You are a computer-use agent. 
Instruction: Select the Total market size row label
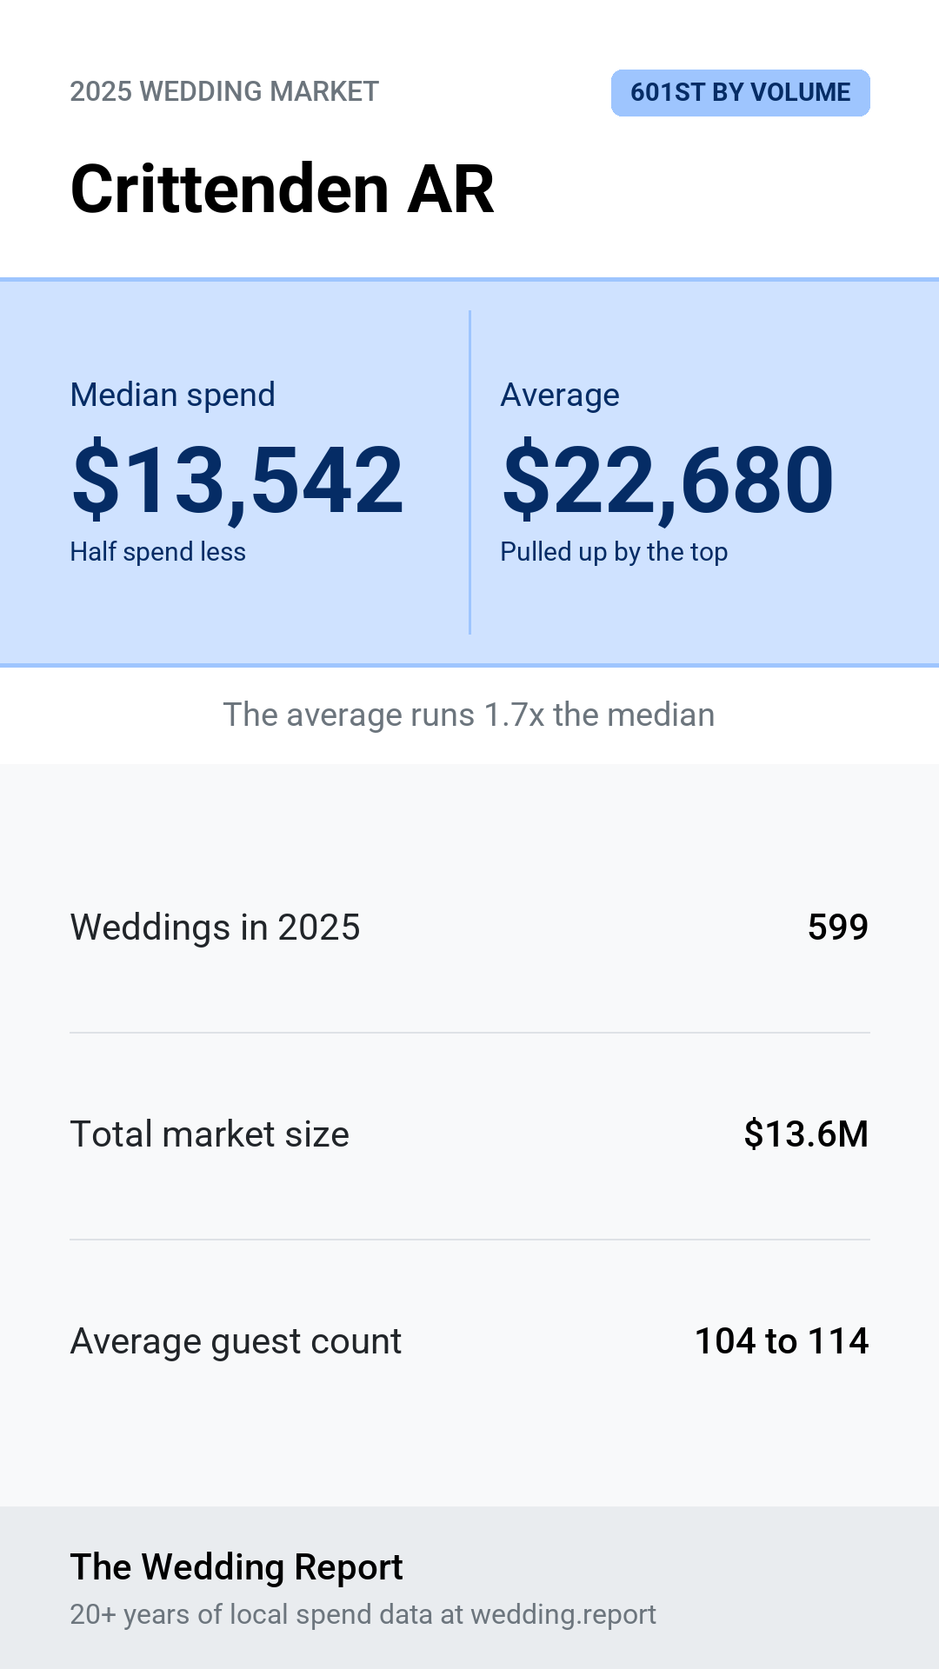210,1134
